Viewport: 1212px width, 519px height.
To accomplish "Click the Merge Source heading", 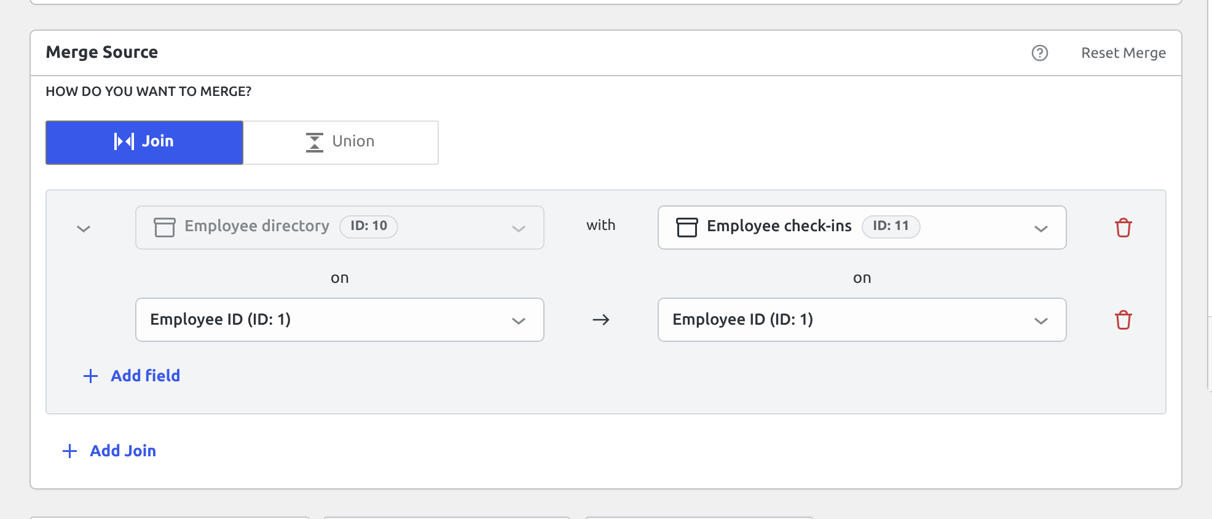I will pos(102,52).
